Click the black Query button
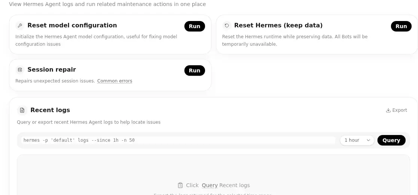418x195 pixels. click(x=391, y=140)
